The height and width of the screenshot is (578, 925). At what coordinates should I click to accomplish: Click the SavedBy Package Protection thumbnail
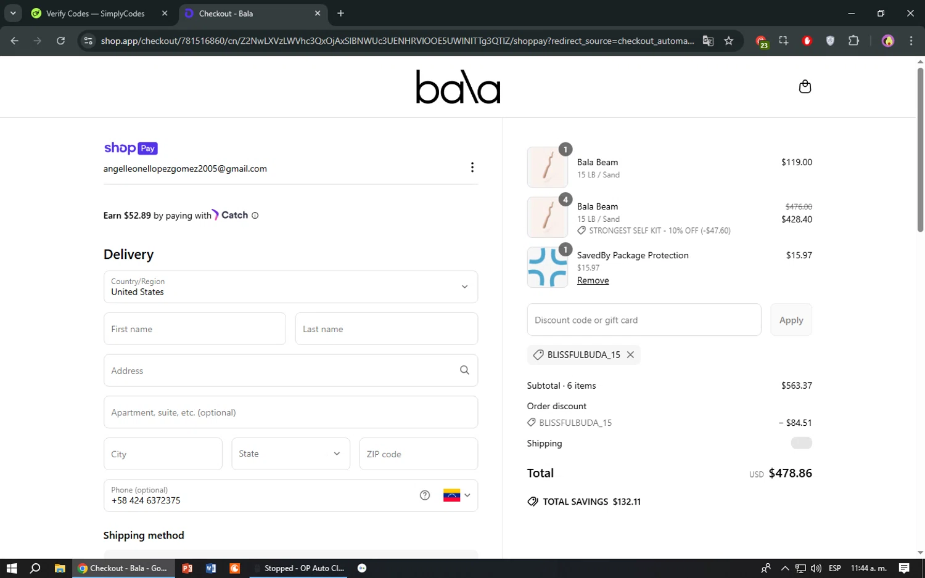click(x=548, y=267)
